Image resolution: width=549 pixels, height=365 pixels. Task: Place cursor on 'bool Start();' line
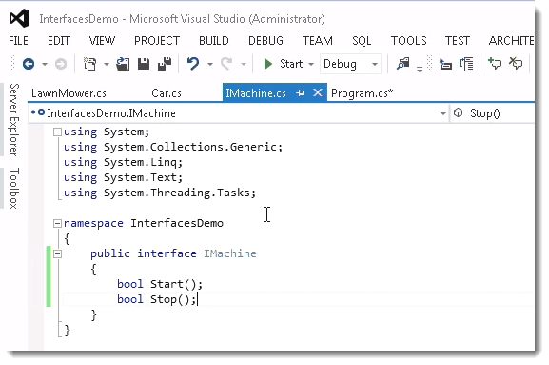pos(160,284)
